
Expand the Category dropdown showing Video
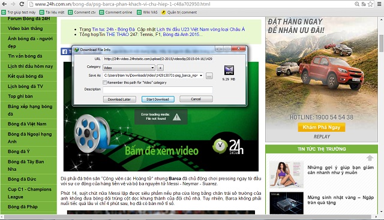129,68
